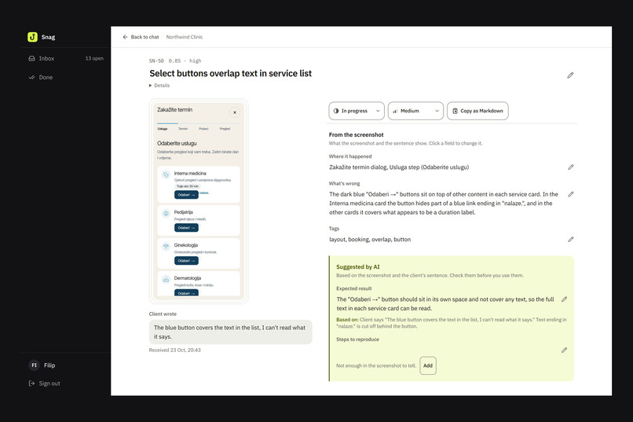The image size is (633, 422).
Task: Click Odaberi button in Ginekologija card
Action: coord(186,261)
